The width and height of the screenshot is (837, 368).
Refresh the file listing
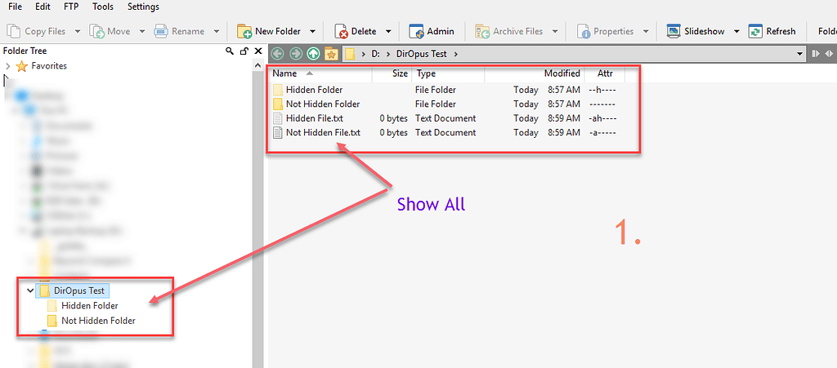pyautogui.click(x=772, y=31)
